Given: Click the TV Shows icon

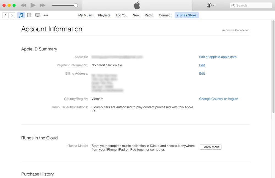Looking at the screenshot, I should coord(37,15).
